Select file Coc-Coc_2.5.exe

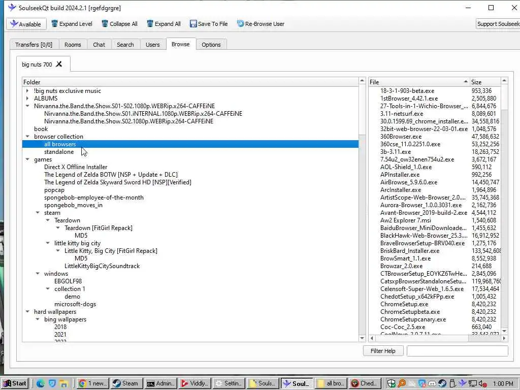point(403,327)
